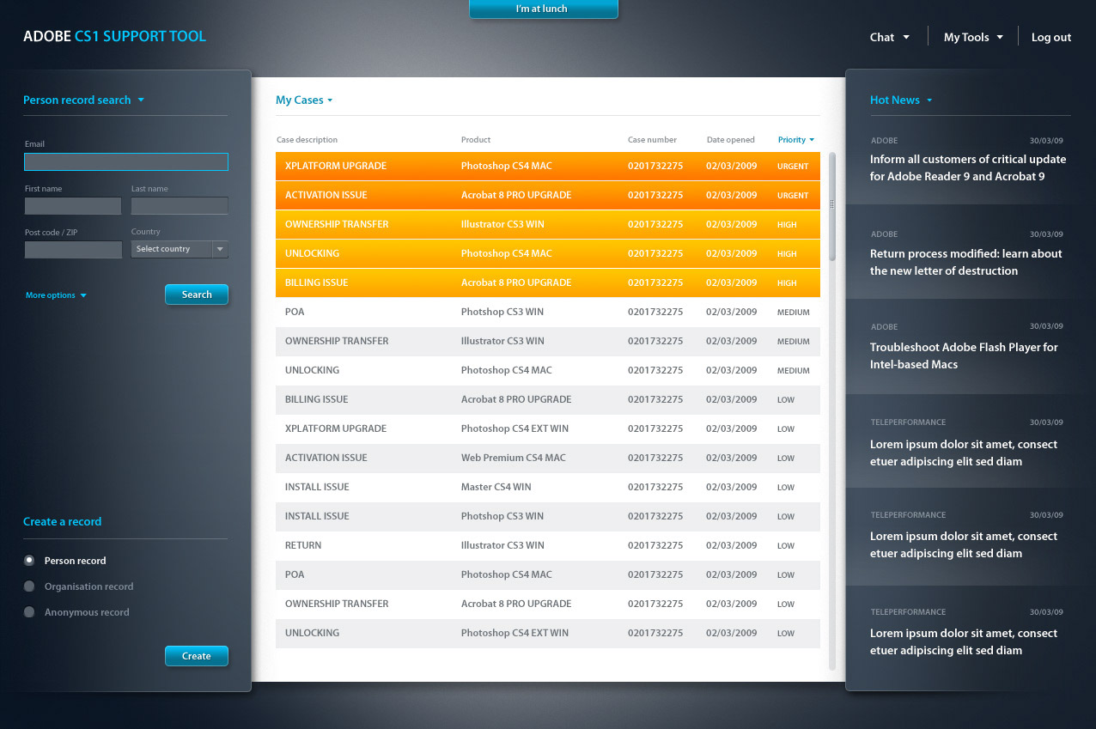Click the Case description column header
1096x729 pixels.
pos(307,140)
